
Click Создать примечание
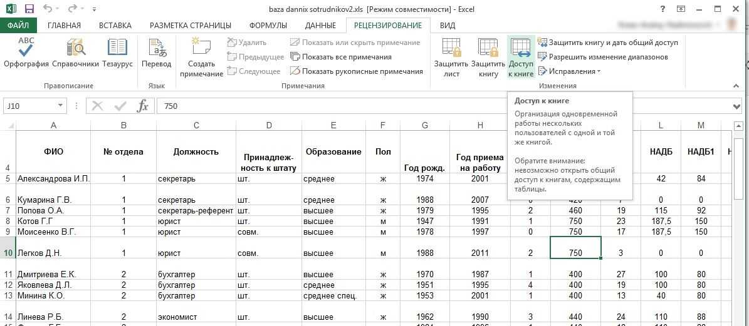201,57
